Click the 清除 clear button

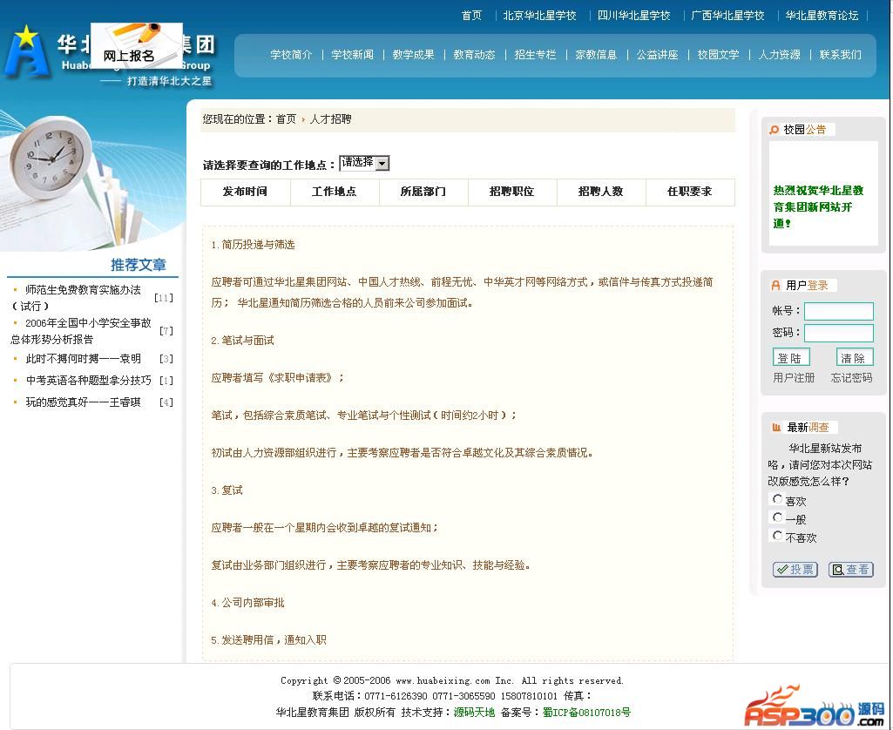[855, 358]
